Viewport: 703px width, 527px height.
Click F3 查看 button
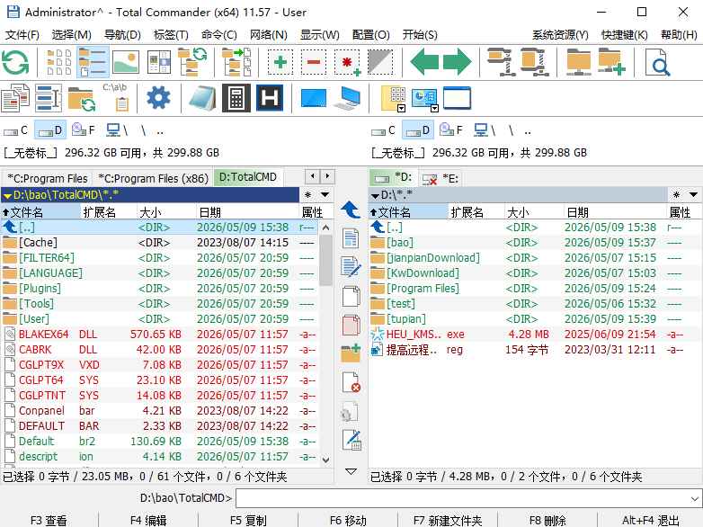[49, 521]
